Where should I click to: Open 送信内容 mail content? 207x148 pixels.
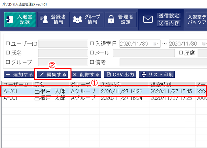(x=169, y=23)
